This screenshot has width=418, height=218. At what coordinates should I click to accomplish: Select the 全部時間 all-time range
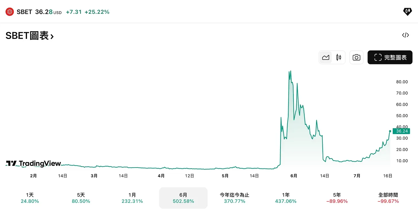coord(388,198)
